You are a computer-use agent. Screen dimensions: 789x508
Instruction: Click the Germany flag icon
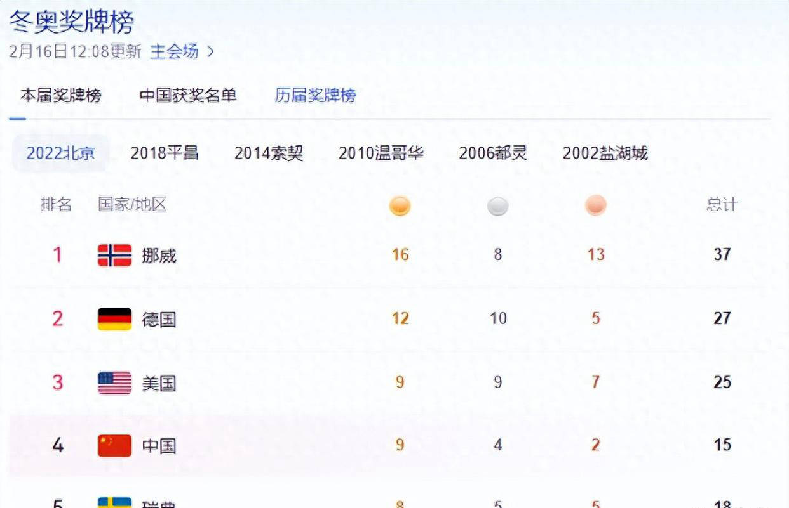[114, 319]
